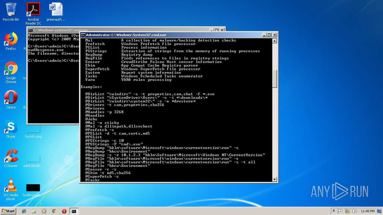
Task: Maximize the Administrator cmd.exe window
Action: (269, 35)
